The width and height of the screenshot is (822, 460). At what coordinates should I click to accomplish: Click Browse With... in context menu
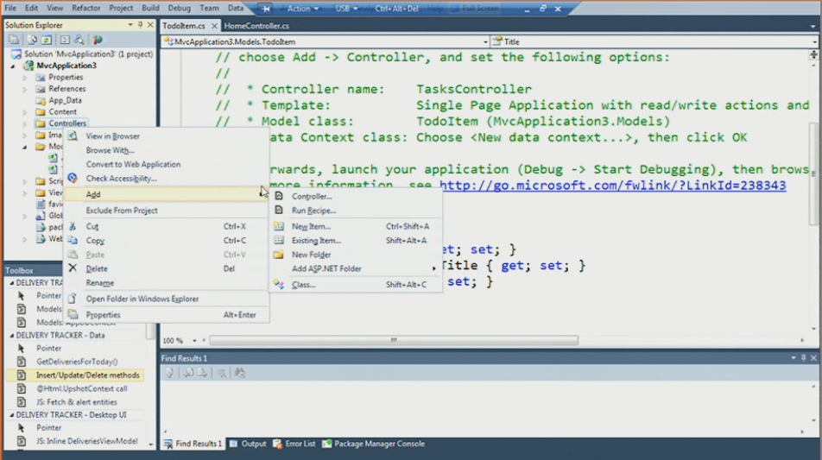pyautogui.click(x=111, y=150)
